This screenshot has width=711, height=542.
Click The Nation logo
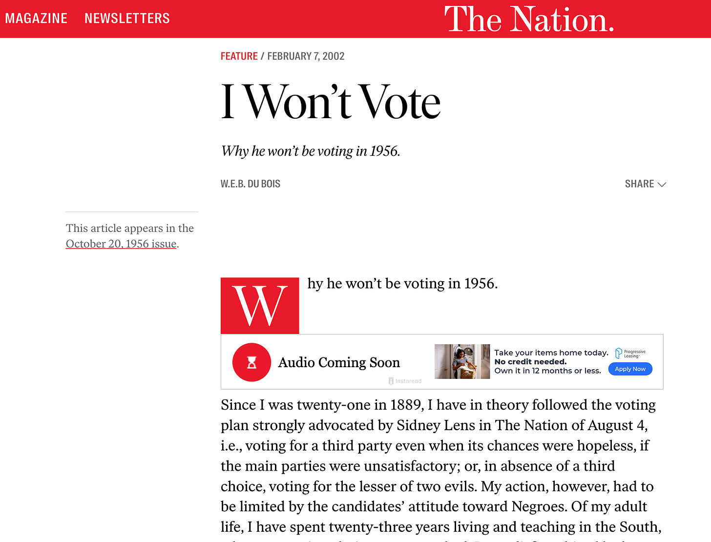click(x=529, y=20)
